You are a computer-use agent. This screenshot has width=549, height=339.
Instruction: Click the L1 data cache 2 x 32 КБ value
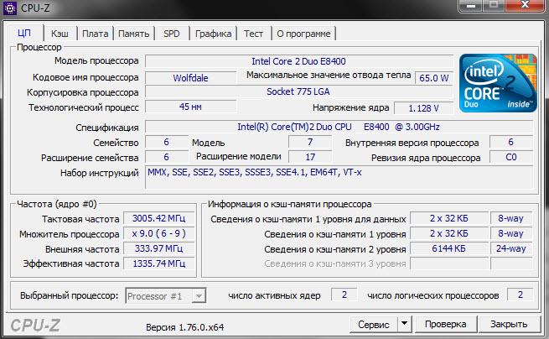pos(449,218)
